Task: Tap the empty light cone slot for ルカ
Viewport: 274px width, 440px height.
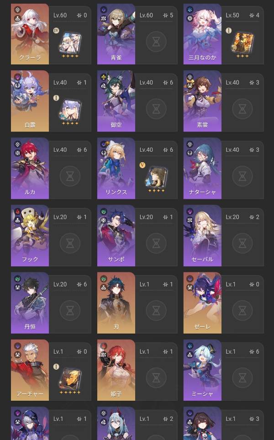Action: [70, 176]
